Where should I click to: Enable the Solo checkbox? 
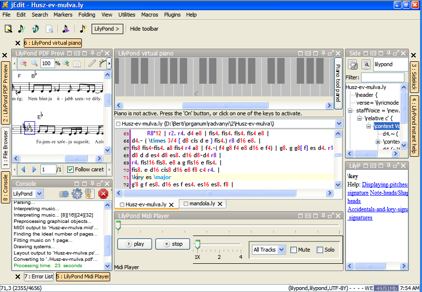[x=320, y=250]
